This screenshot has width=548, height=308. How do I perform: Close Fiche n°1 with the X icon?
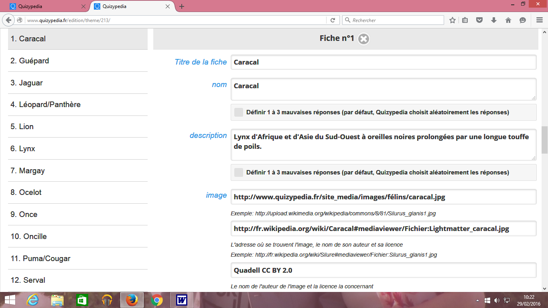pos(363,39)
